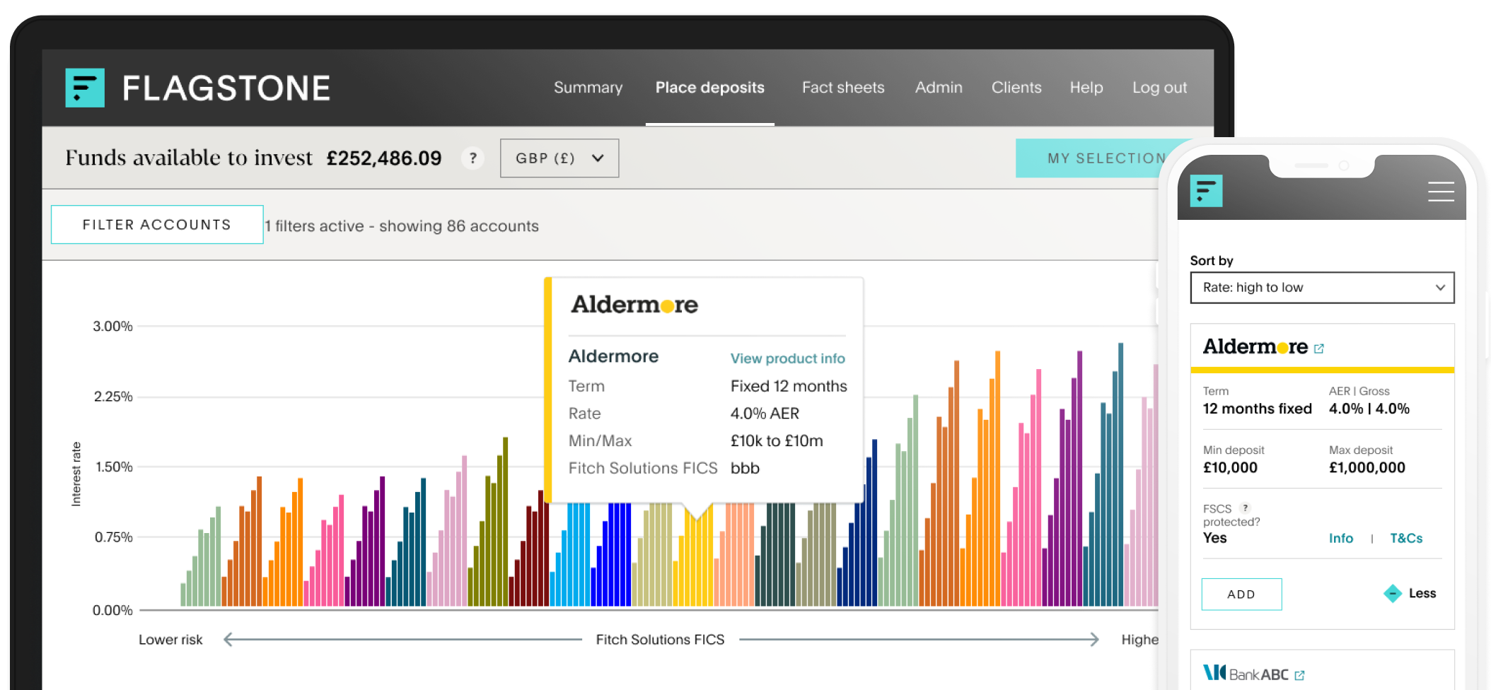Click the 'Fixed 12 months' term value
The width and height of the screenshot is (1491, 690).
789,386
